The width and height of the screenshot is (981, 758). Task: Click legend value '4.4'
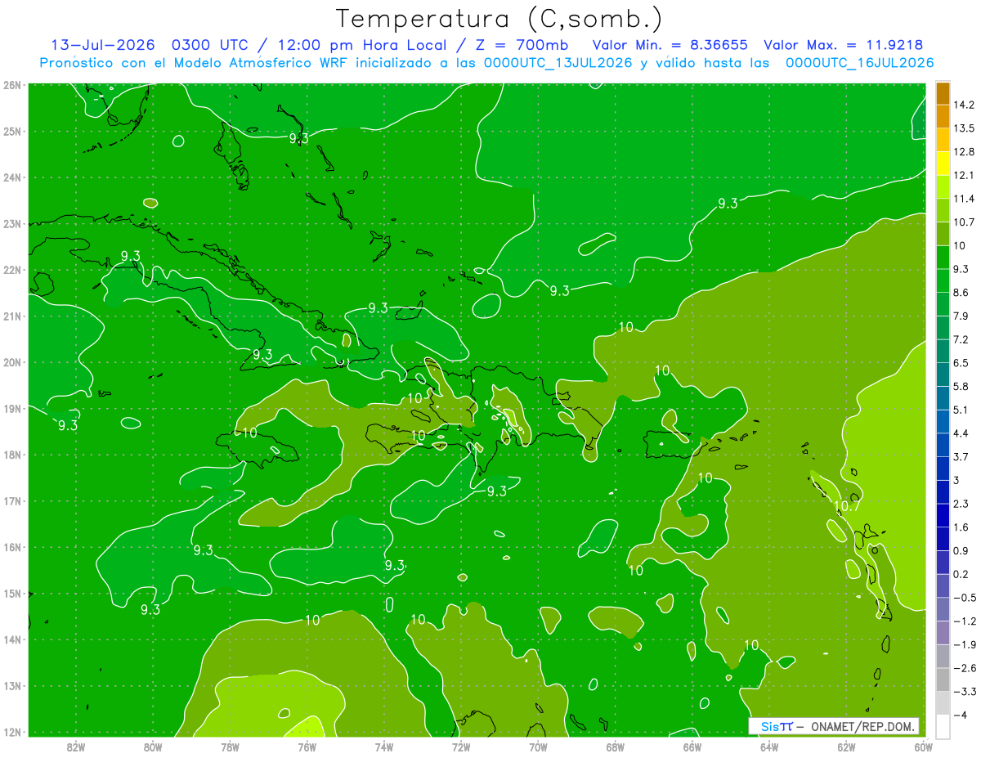click(962, 433)
